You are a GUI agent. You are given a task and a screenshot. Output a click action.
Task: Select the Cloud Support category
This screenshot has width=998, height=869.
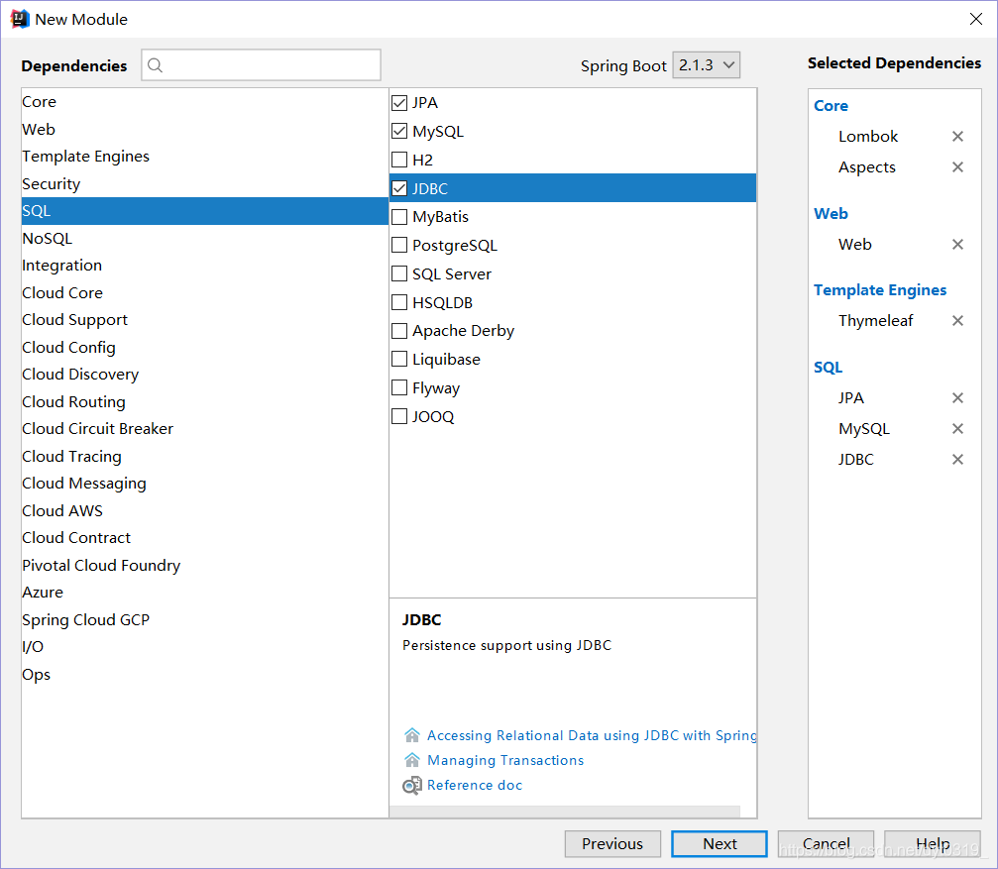(x=204, y=320)
